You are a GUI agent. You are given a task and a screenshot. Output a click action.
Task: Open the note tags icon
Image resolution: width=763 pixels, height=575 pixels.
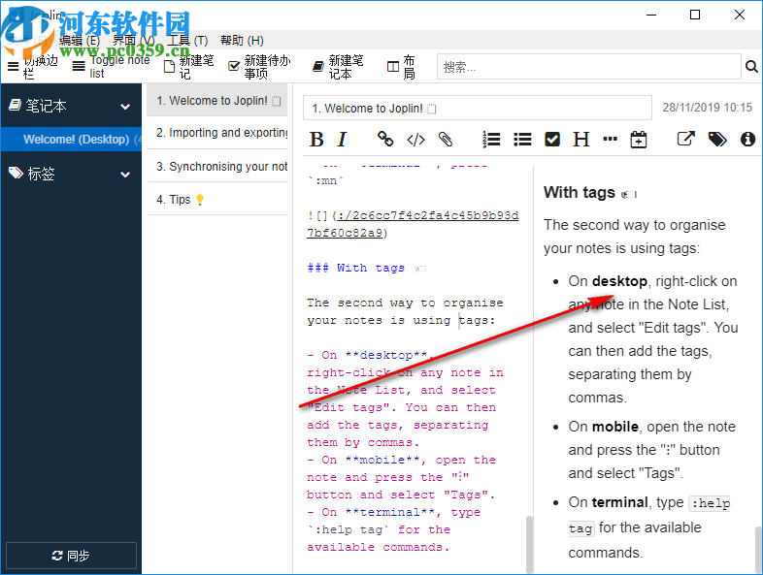tap(717, 140)
